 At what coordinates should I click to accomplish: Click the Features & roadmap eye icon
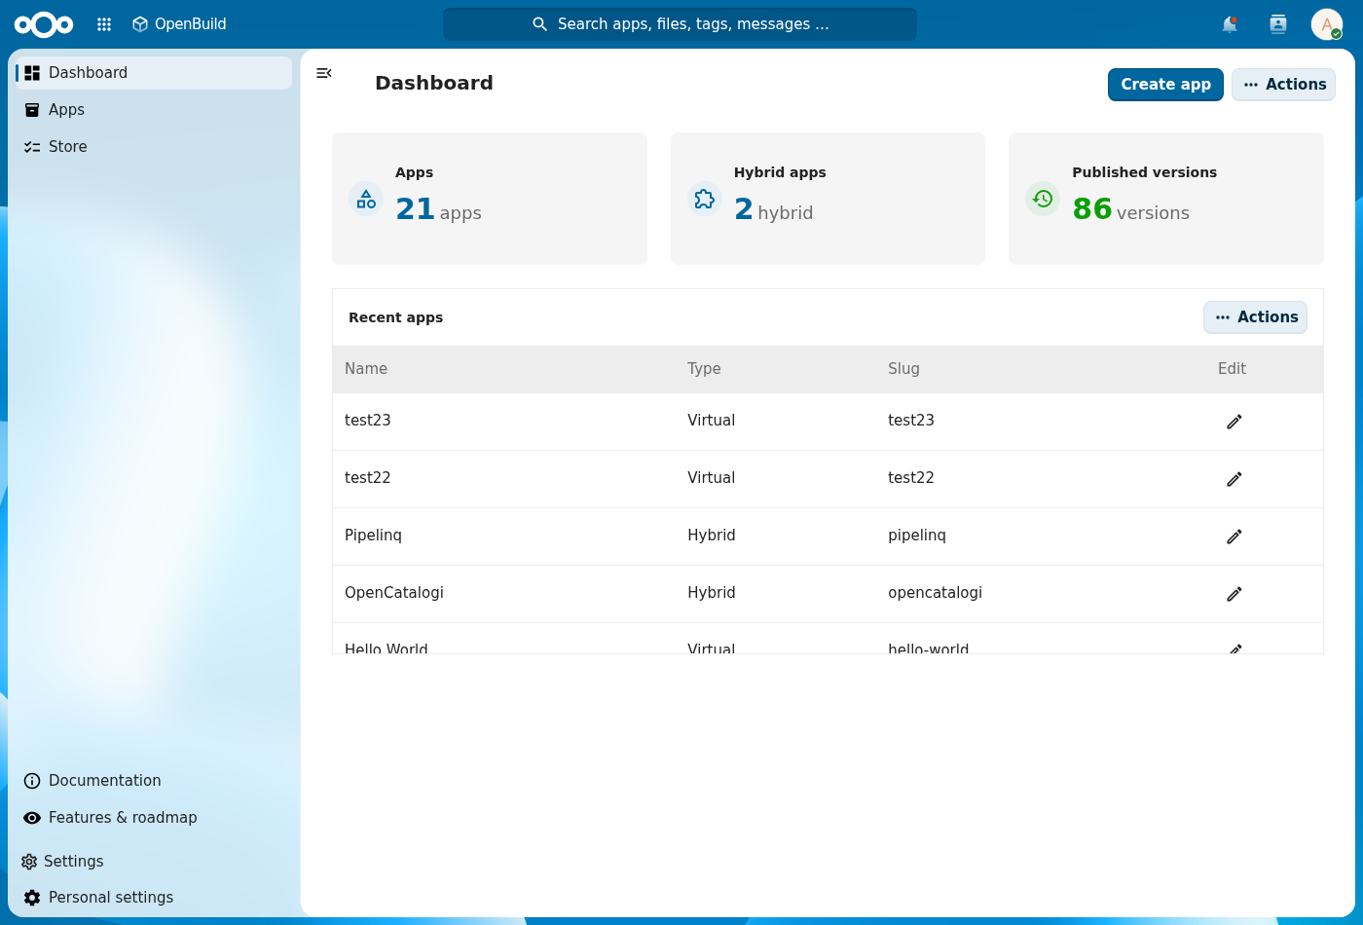(x=32, y=818)
